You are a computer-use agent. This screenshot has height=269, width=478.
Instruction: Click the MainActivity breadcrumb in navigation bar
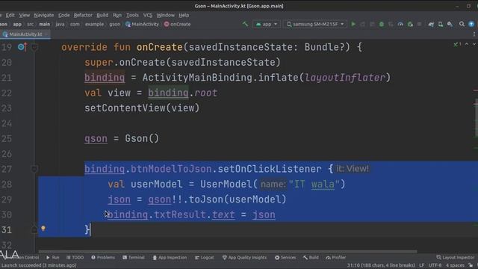pyautogui.click(x=143, y=24)
